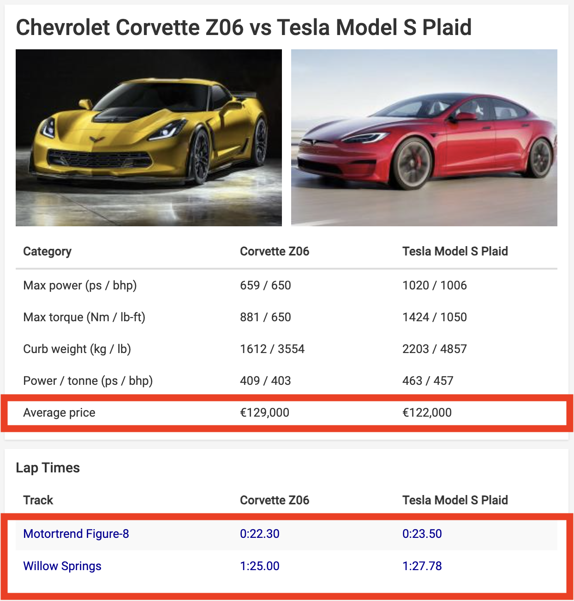Click the Corvette's 1612 / 3554 curb weight

pyautogui.click(x=272, y=349)
